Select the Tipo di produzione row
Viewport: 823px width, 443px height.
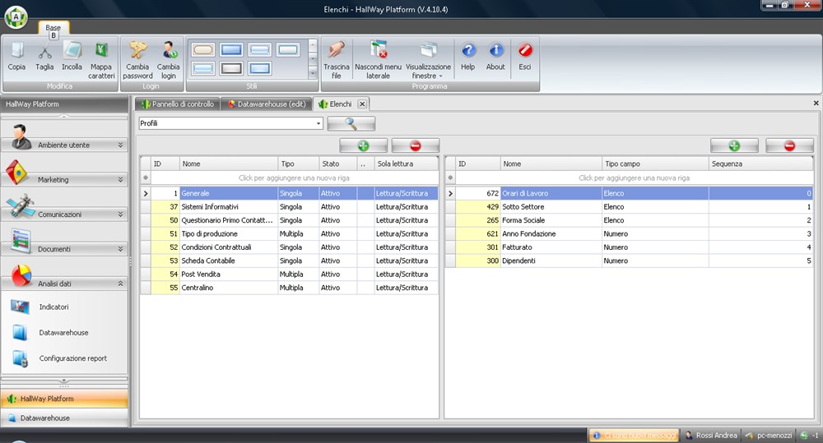289,233
